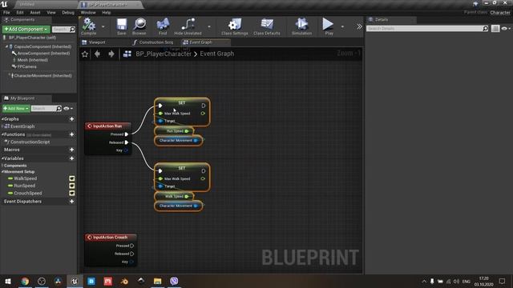The image size is (513, 288).
Task: Expand the toolbar overflow chevrons
Action: (x=359, y=26)
